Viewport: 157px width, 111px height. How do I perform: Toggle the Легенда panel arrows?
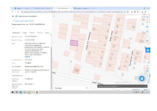coord(87,88)
